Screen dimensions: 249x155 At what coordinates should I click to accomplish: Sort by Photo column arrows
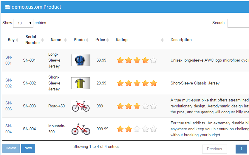tap(87, 40)
